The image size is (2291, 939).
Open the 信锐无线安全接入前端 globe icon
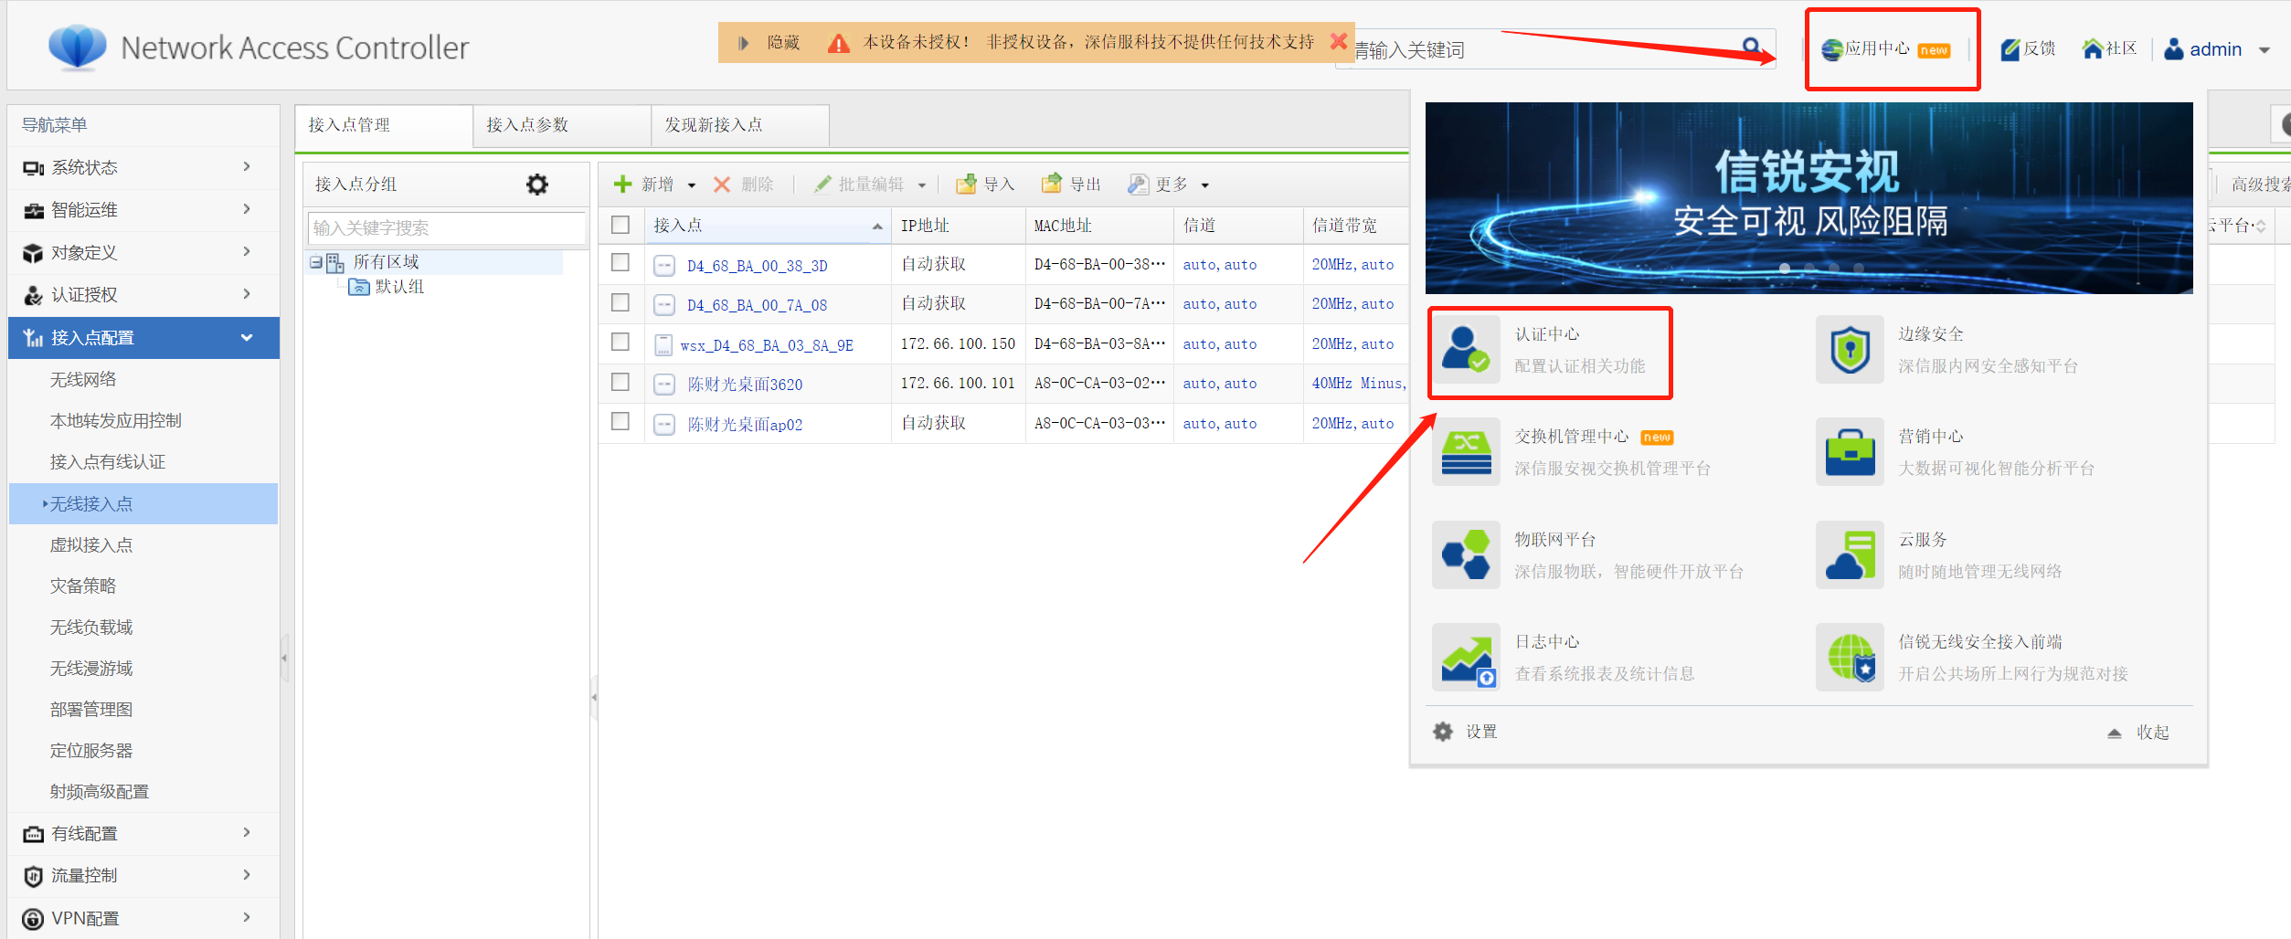click(x=1850, y=657)
